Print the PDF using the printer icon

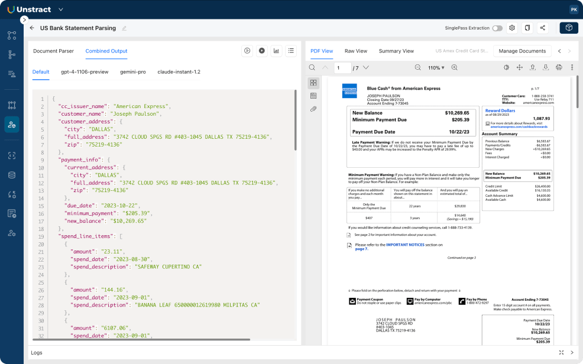(x=559, y=67)
